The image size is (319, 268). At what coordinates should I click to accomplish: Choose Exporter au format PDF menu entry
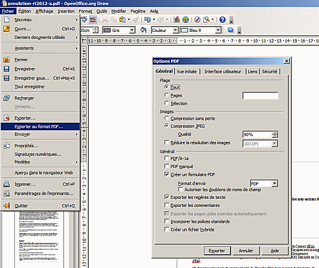coord(40,127)
